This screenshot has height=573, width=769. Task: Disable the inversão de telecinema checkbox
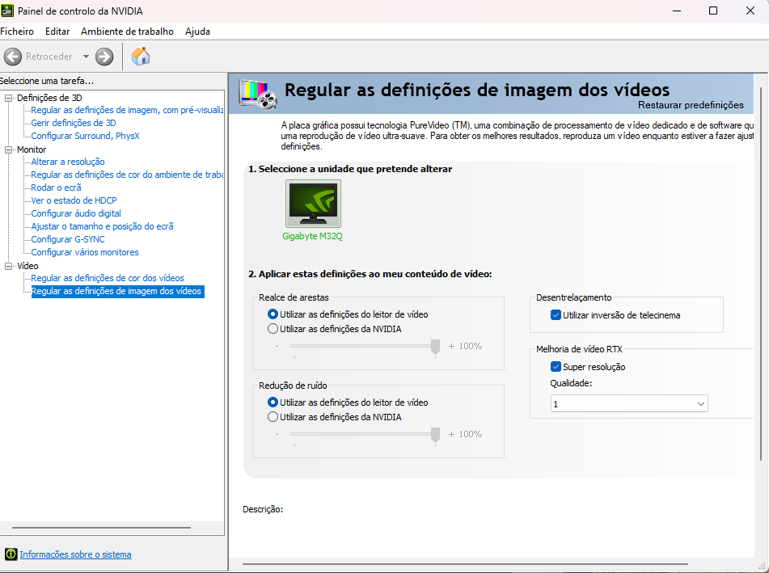(556, 315)
